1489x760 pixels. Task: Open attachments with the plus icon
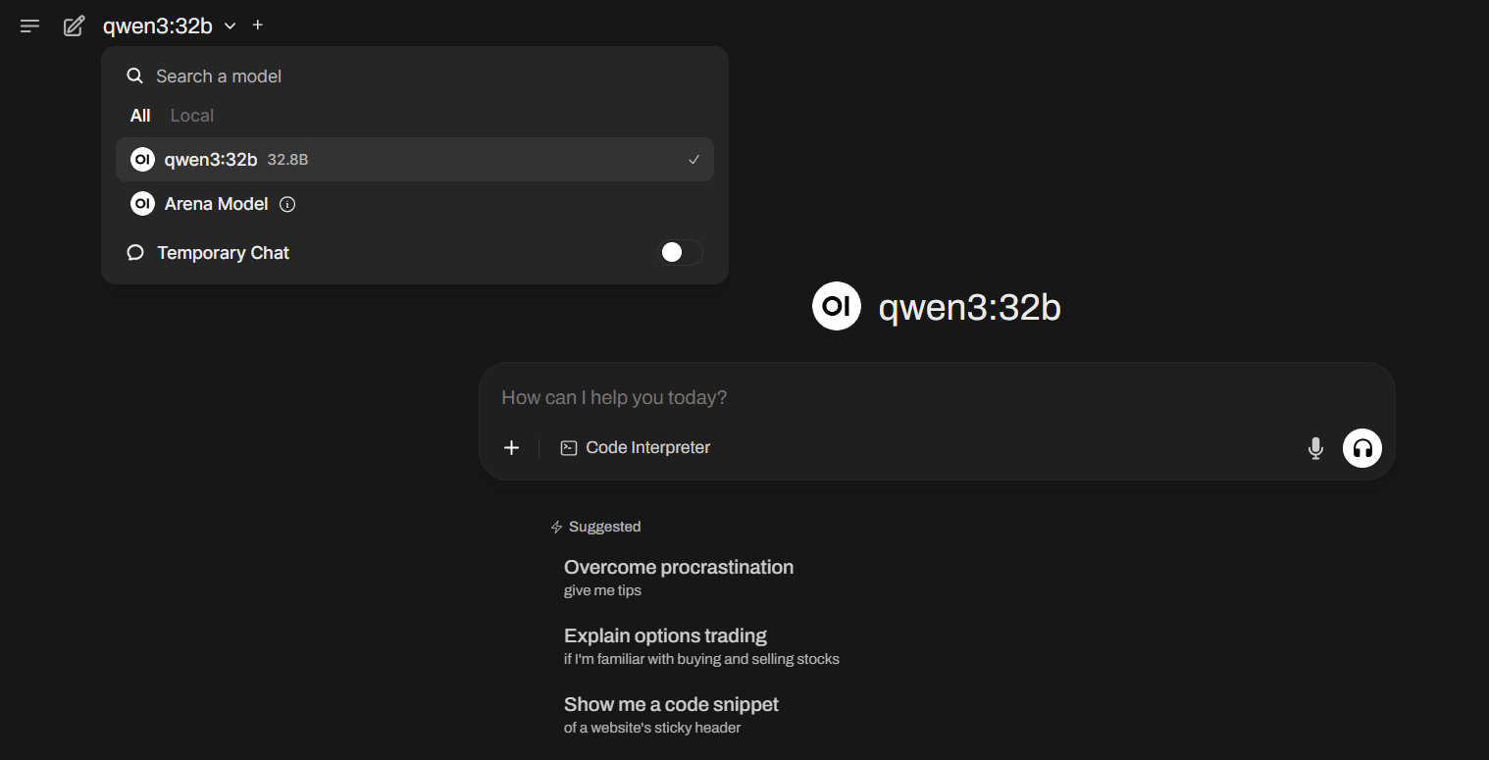[511, 448]
